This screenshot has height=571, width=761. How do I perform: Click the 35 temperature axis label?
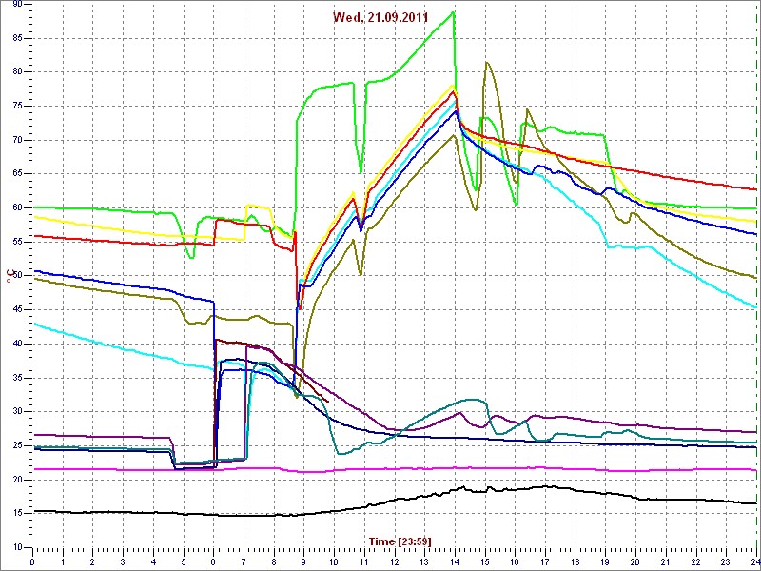(x=17, y=378)
